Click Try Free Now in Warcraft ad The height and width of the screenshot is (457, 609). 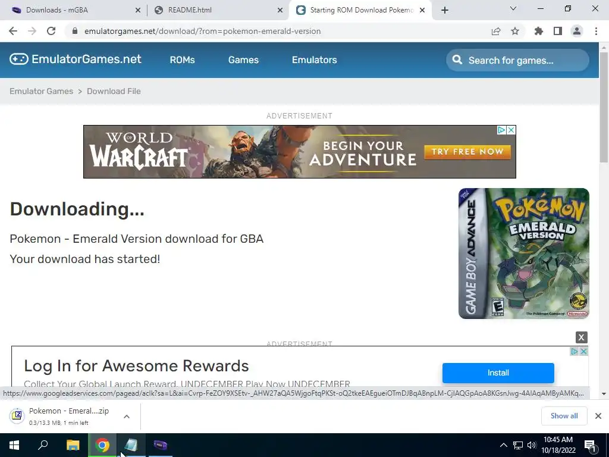point(467,152)
